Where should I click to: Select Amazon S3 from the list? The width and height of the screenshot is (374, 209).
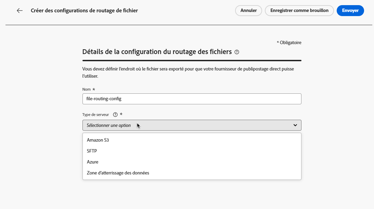(98, 140)
